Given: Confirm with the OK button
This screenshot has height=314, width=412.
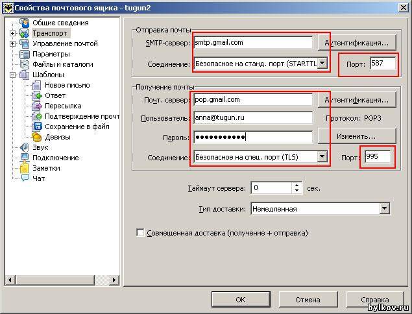Looking at the screenshot, I should pos(241,300).
